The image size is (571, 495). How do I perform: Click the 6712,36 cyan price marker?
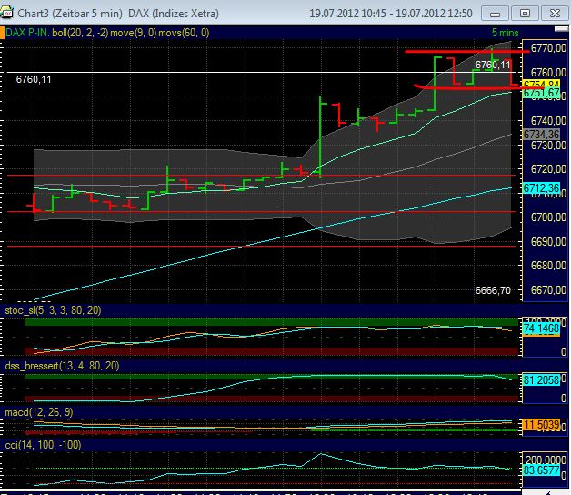coord(541,188)
